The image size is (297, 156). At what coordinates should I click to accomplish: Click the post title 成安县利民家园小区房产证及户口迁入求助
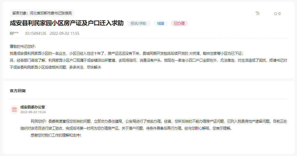click(67, 23)
